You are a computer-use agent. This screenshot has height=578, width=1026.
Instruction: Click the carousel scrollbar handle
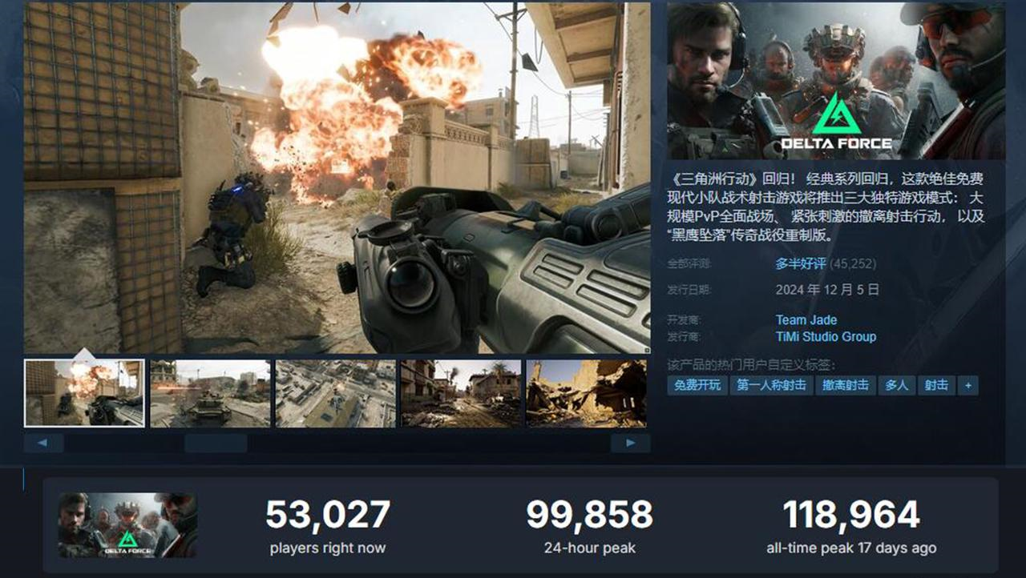click(216, 443)
